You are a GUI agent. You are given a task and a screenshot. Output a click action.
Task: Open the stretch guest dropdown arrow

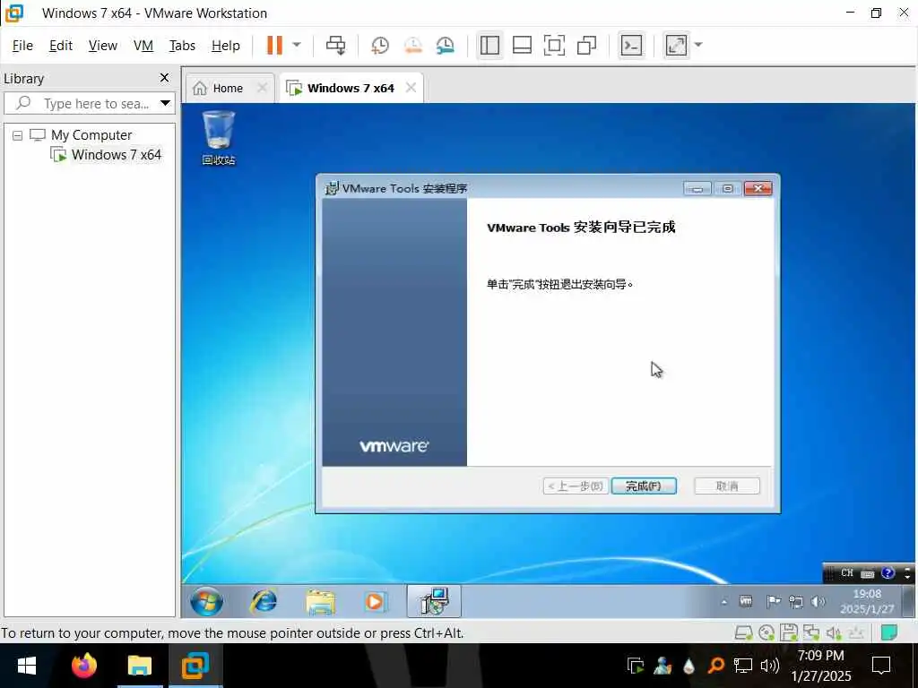(x=697, y=45)
